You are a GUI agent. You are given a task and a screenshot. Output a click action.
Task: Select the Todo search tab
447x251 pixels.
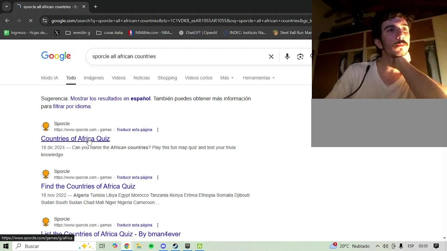click(x=71, y=78)
